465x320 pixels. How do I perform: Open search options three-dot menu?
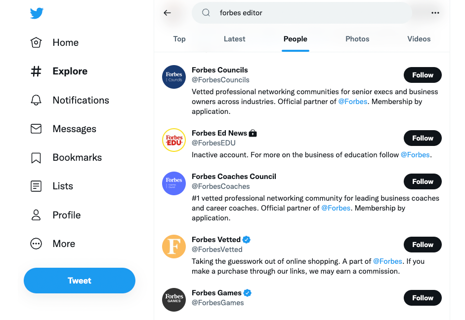435,13
